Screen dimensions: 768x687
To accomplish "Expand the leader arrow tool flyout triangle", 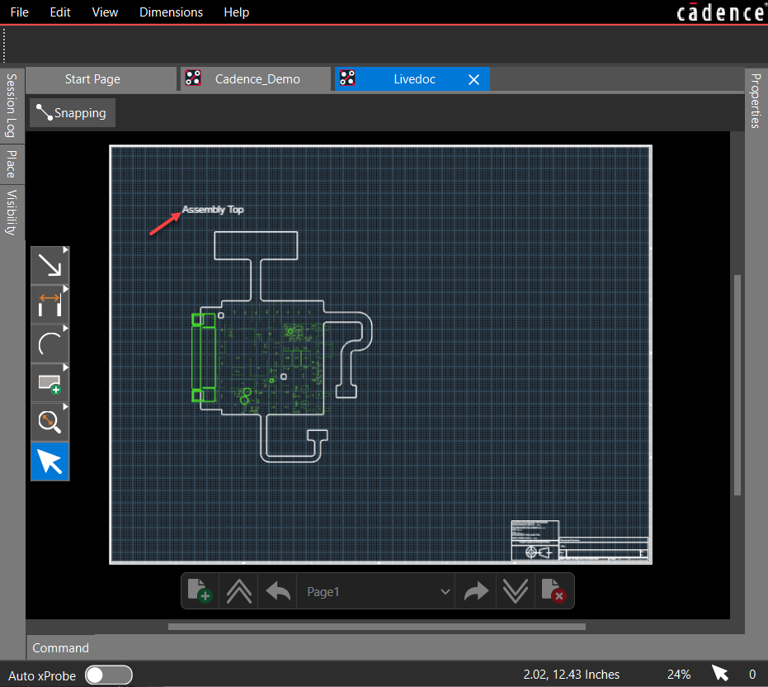I will pos(66,250).
